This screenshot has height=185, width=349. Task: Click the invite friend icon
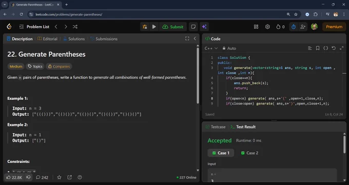(x=303, y=27)
